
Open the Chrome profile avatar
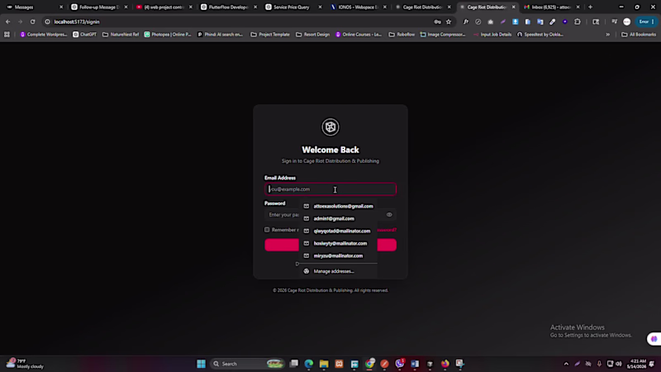point(626,21)
